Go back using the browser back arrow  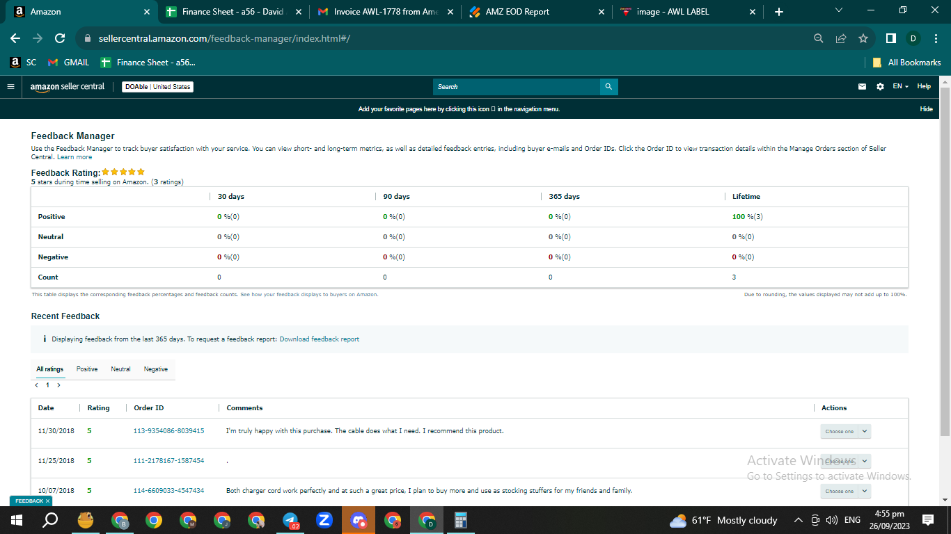coord(15,38)
